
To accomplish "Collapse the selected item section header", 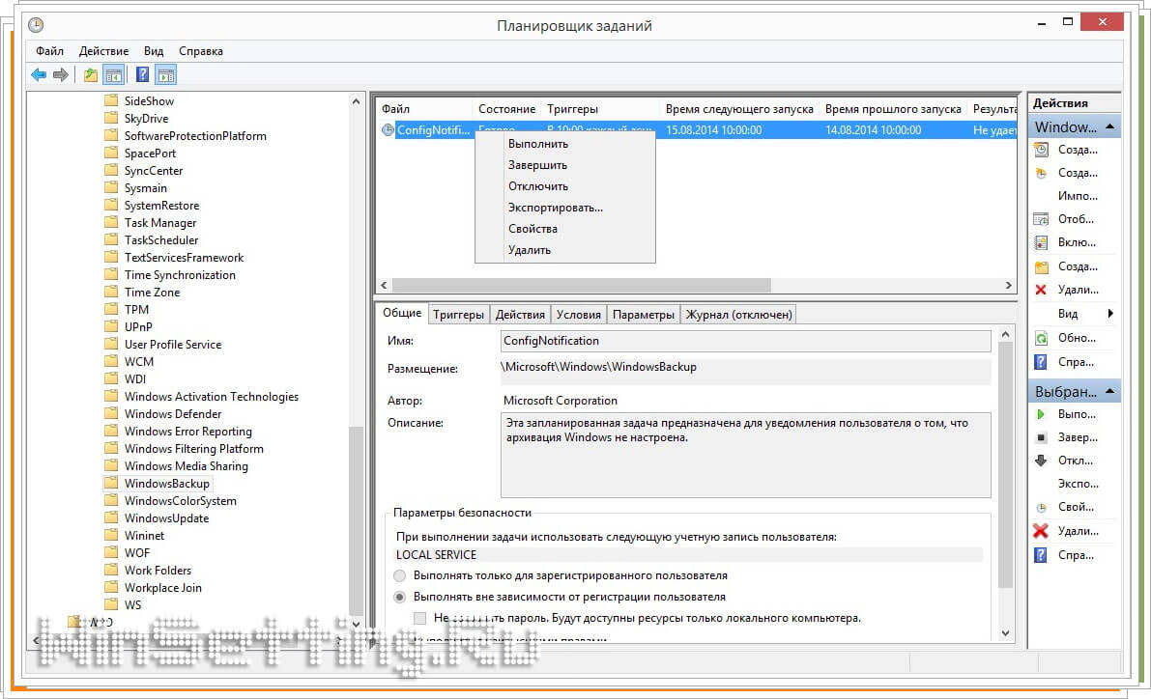I will point(1110,392).
